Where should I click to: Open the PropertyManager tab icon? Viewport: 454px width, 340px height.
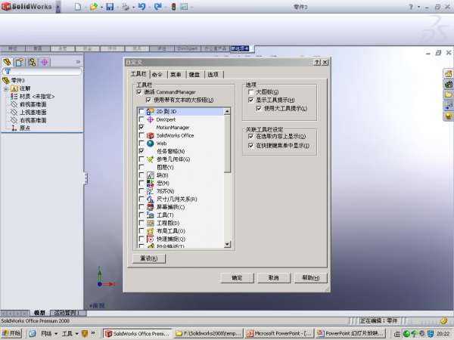[20, 62]
